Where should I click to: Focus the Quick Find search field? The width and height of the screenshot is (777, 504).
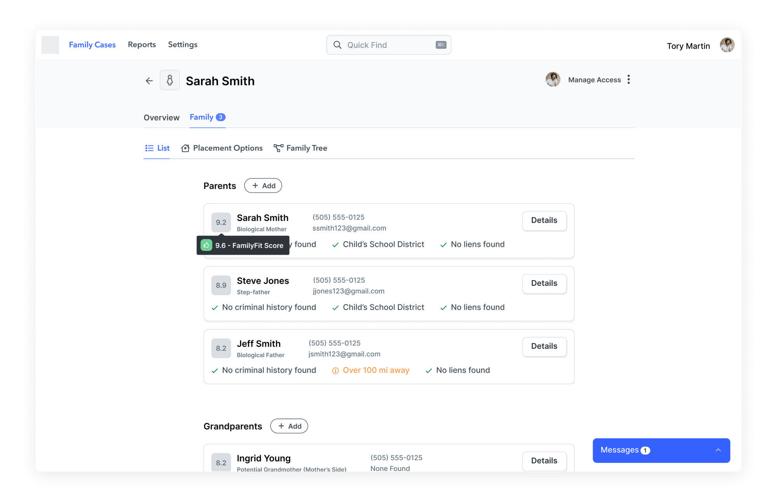click(388, 45)
